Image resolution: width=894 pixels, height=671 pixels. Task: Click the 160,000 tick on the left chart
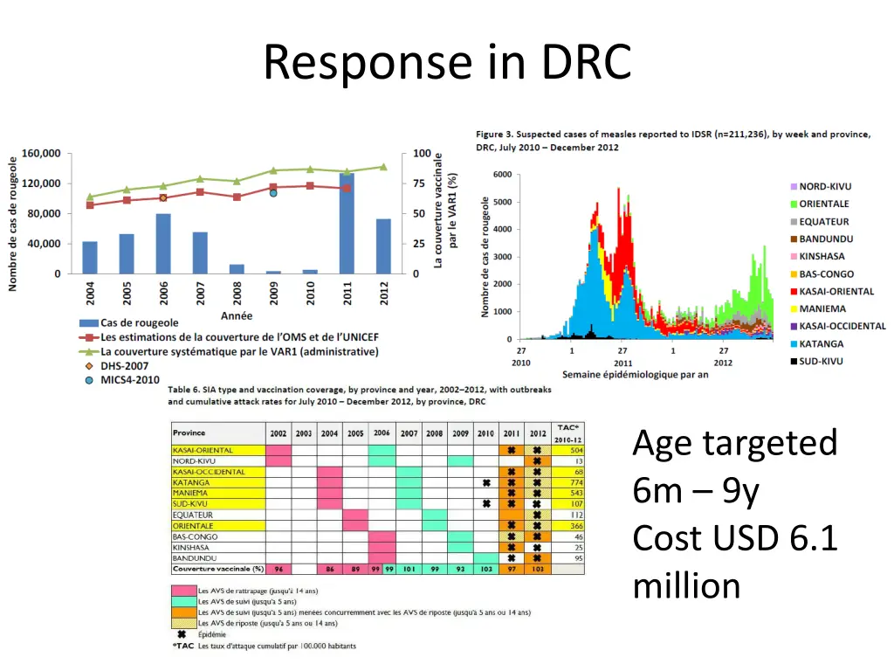pyautogui.click(x=41, y=154)
